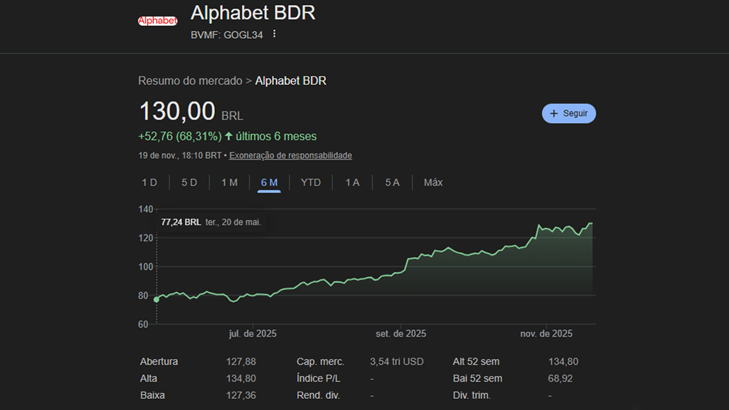This screenshot has height=410, width=729.
Task: Click the green up arrow next to percentage change
Action: pos(229,137)
